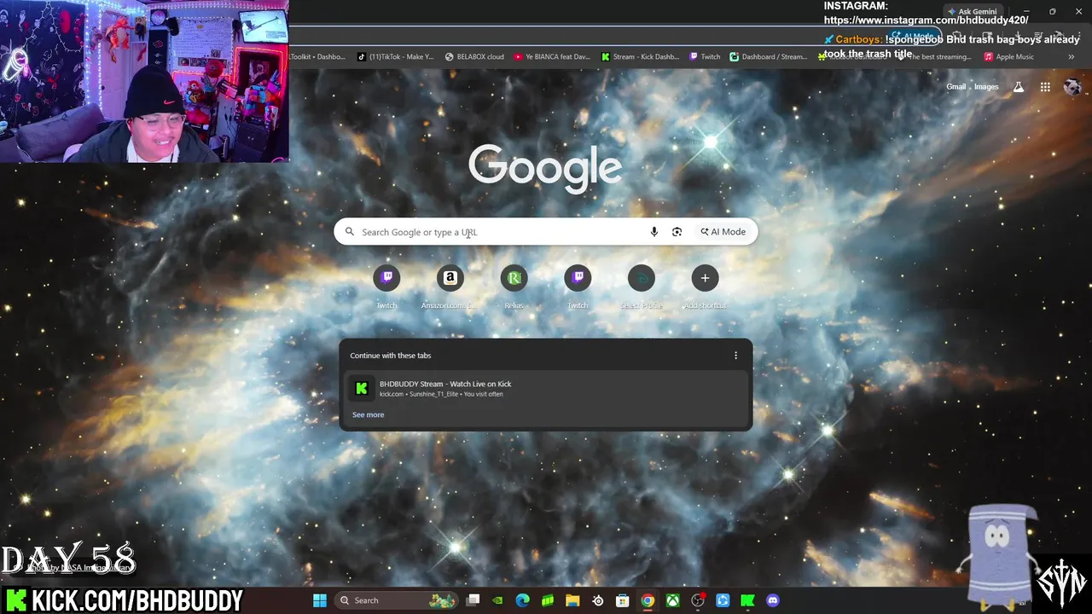The height and width of the screenshot is (614, 1092).
Task: Open the Gmail link
Action: [955, 87]
